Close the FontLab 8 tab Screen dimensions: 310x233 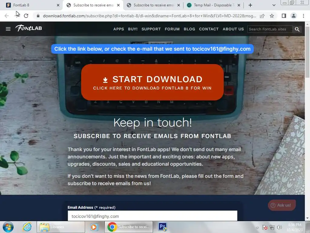point(58,5)
